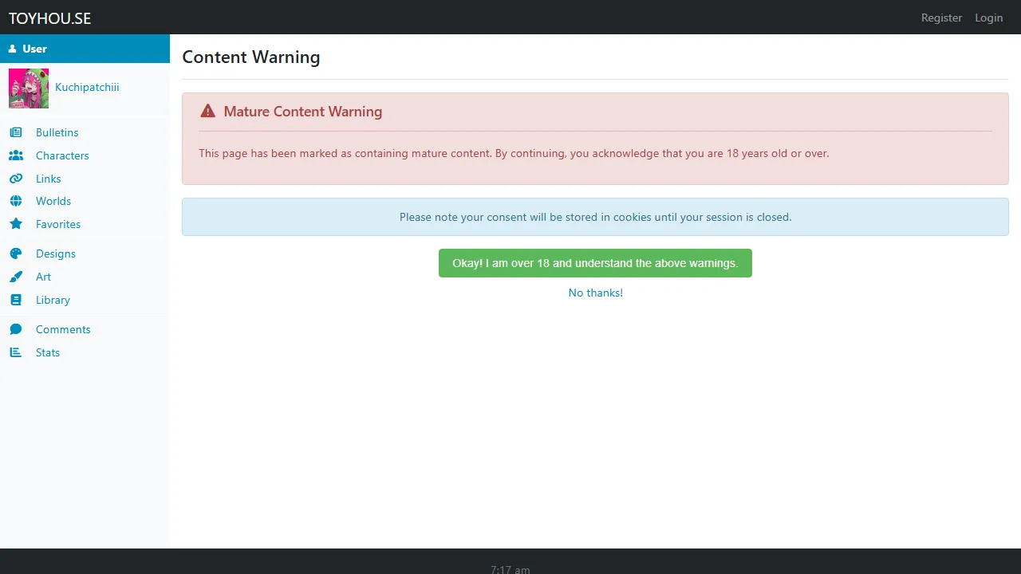Click the Links chain icon
Image resolution: width=1021 pixels, height=574 pixels.
[16, 179]
